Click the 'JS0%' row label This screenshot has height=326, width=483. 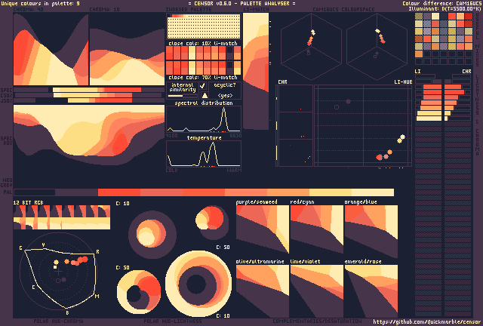pyautogui.click(x=7, y=101)
